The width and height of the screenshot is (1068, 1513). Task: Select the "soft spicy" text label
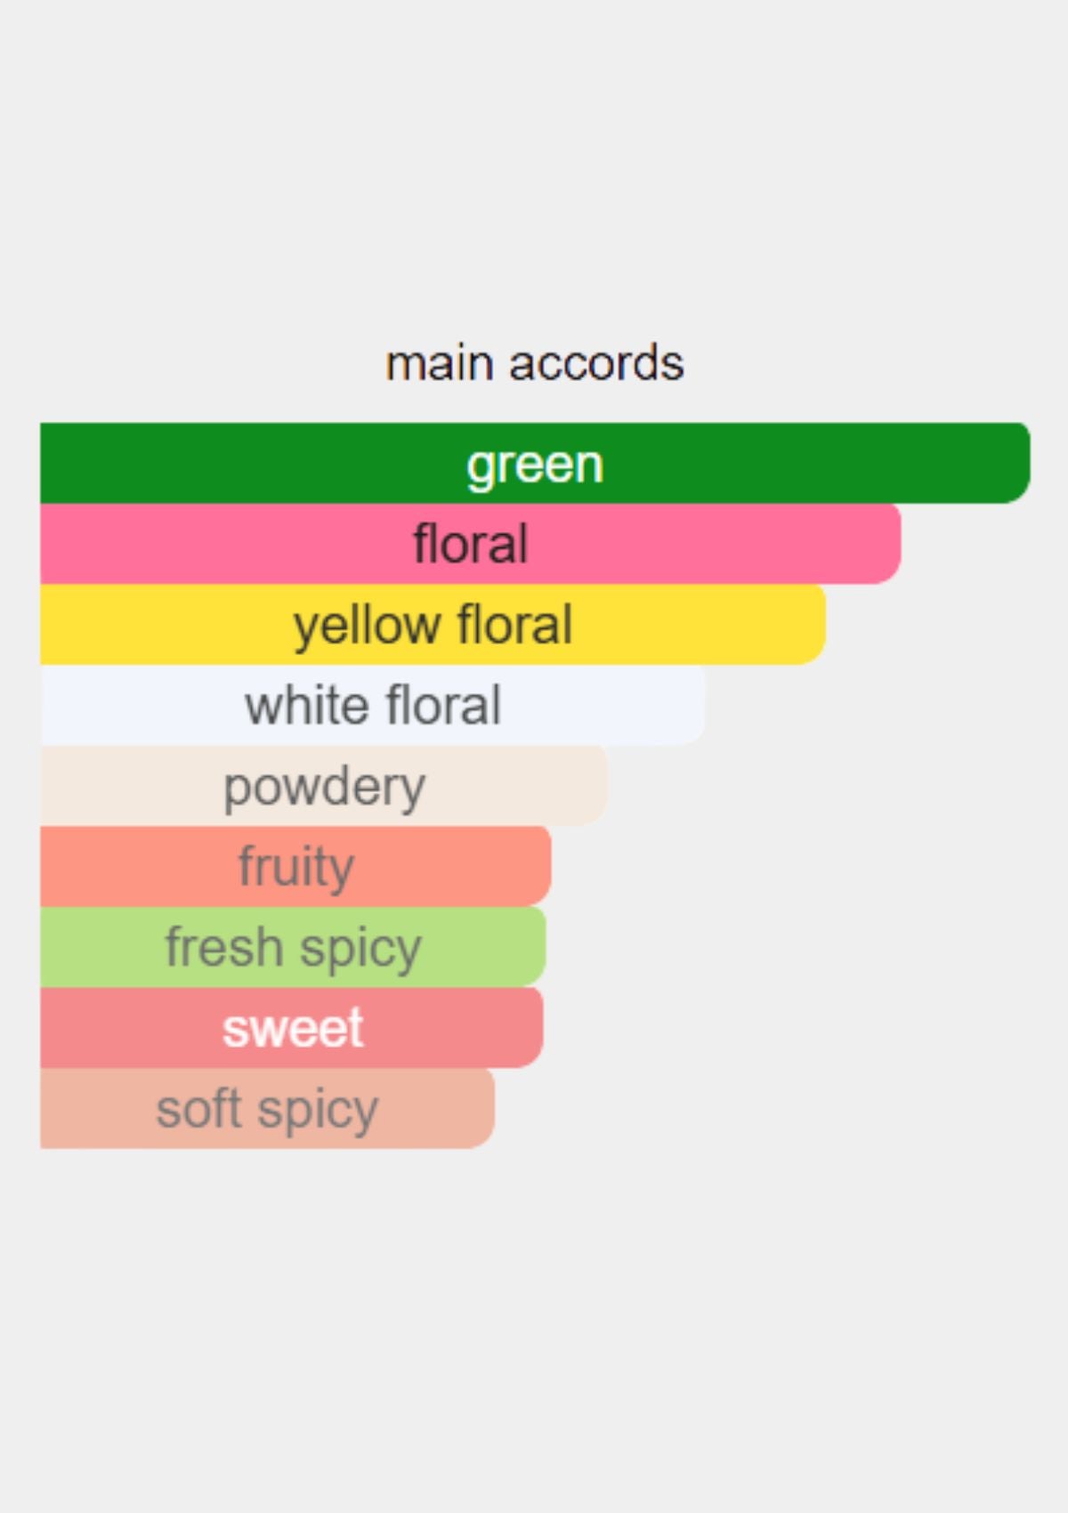coord(267,1109)
